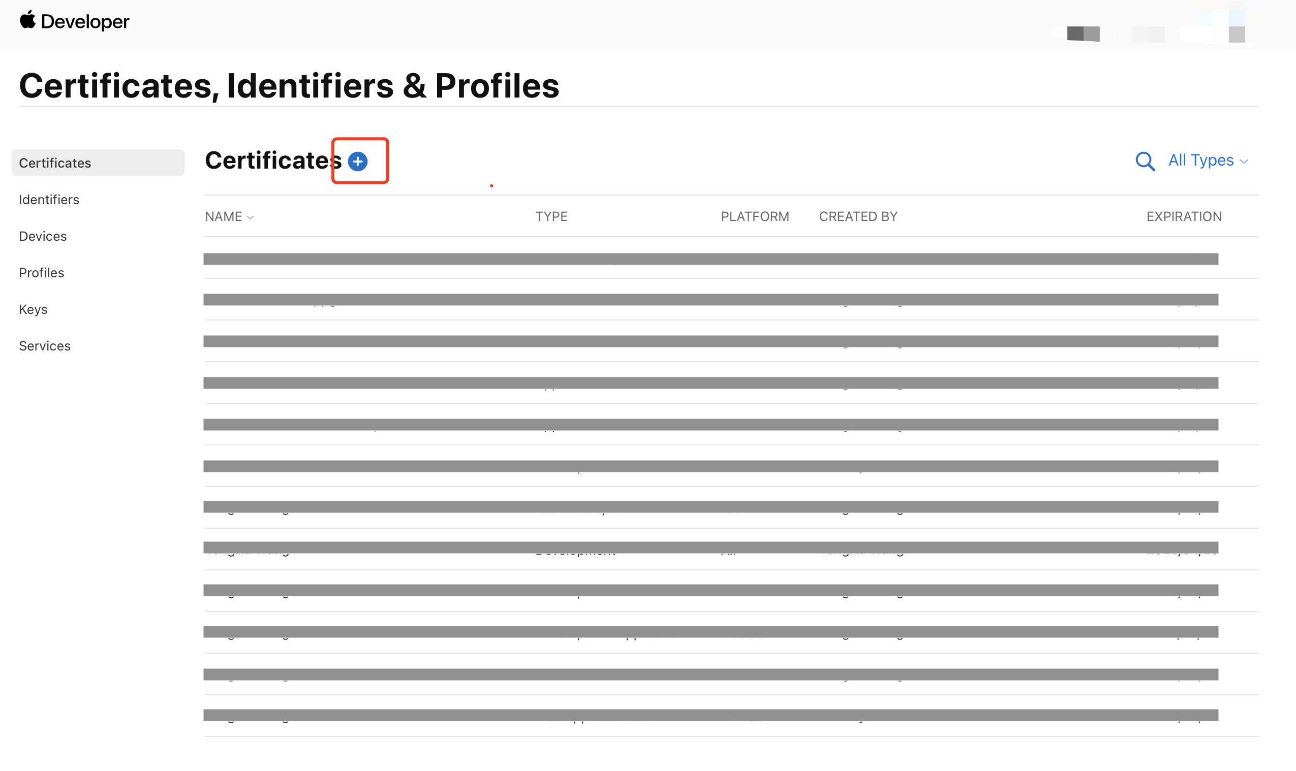Image resolution: width=1296 pixels, height=771 pixels.
Task: Click the blue plus add-certificate icon
Action: click(x=358, y=161)
